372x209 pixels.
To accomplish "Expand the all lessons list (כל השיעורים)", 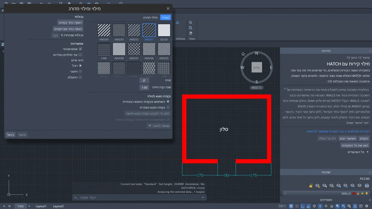I will click(x=358, y=152).
